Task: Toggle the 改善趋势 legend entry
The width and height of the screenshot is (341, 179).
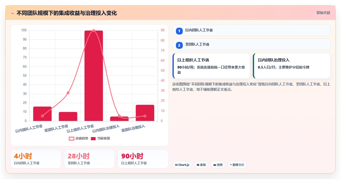Action: coord(78,138)
